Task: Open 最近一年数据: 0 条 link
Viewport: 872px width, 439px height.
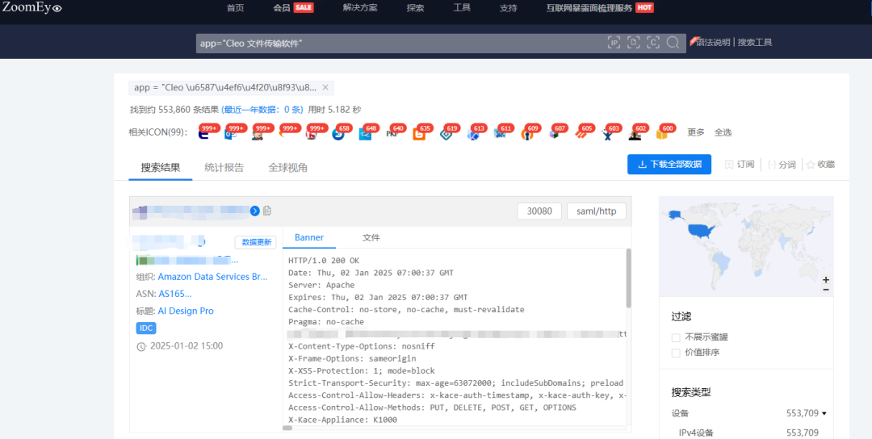Action: tap(263, 110)
